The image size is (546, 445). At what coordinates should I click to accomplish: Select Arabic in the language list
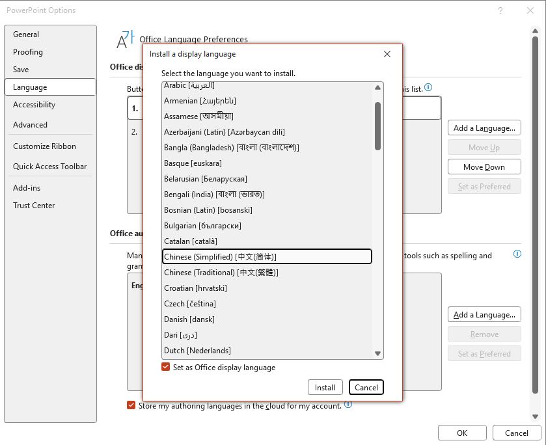pos(267,85)
